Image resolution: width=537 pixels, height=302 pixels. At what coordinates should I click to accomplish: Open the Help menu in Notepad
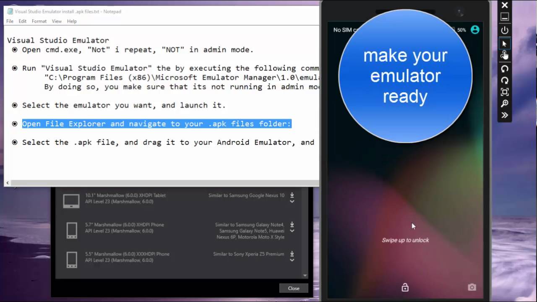[x=72, y=21]
